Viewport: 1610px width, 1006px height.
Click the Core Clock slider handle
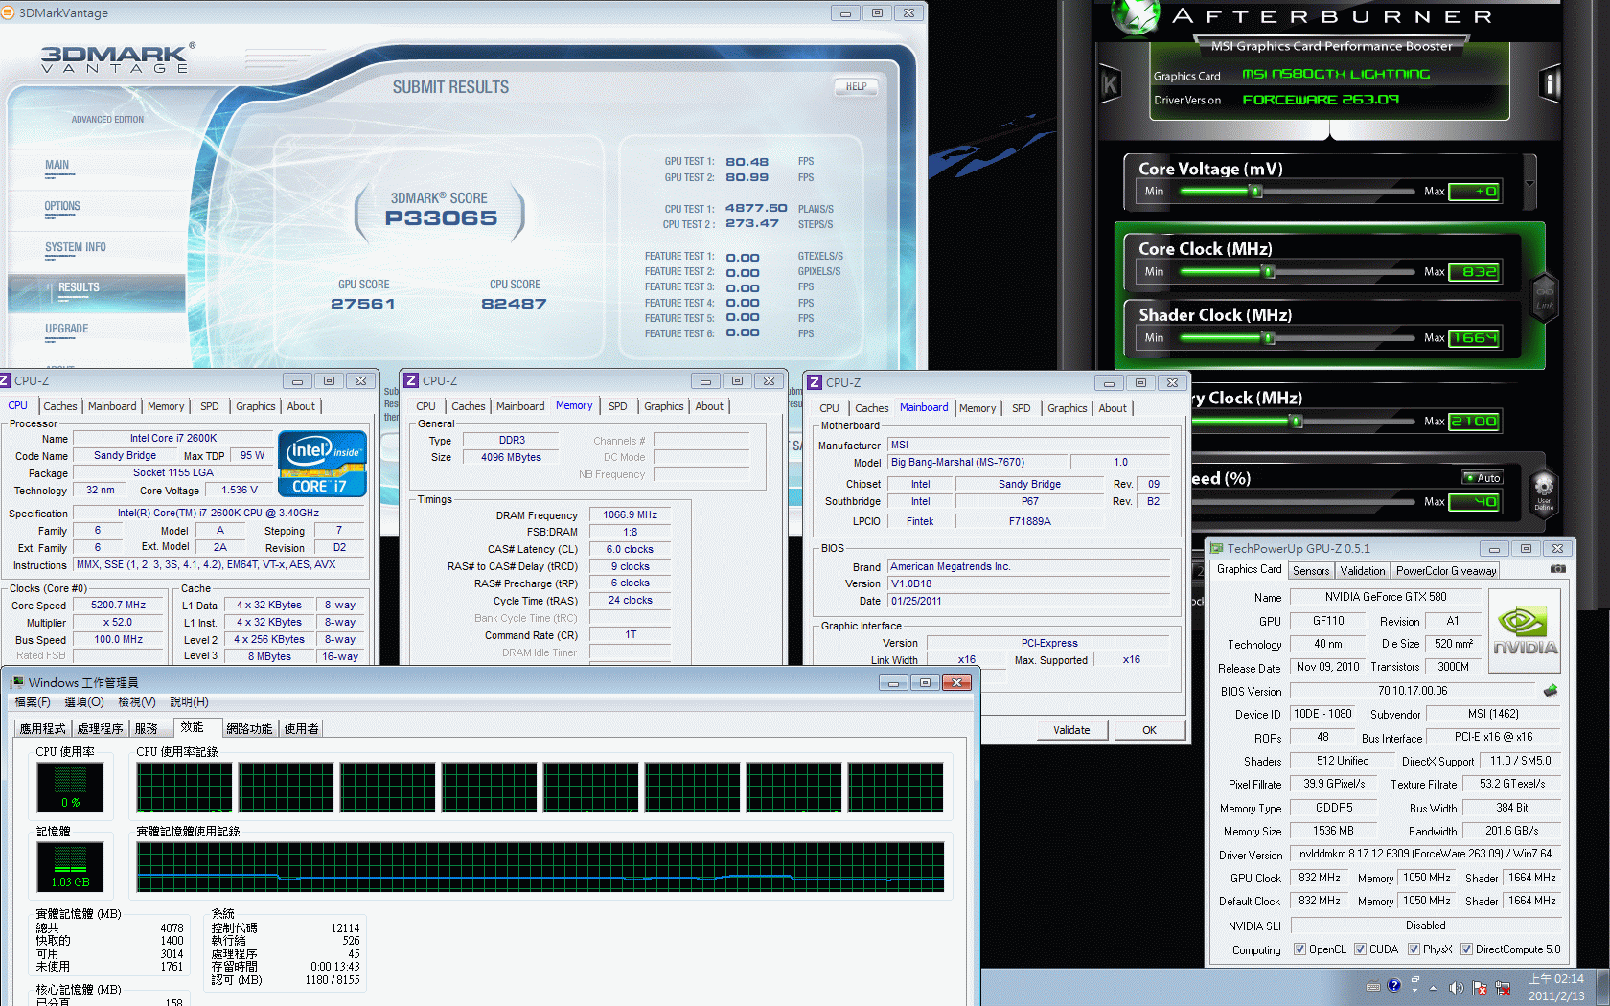click(1269, 272)
